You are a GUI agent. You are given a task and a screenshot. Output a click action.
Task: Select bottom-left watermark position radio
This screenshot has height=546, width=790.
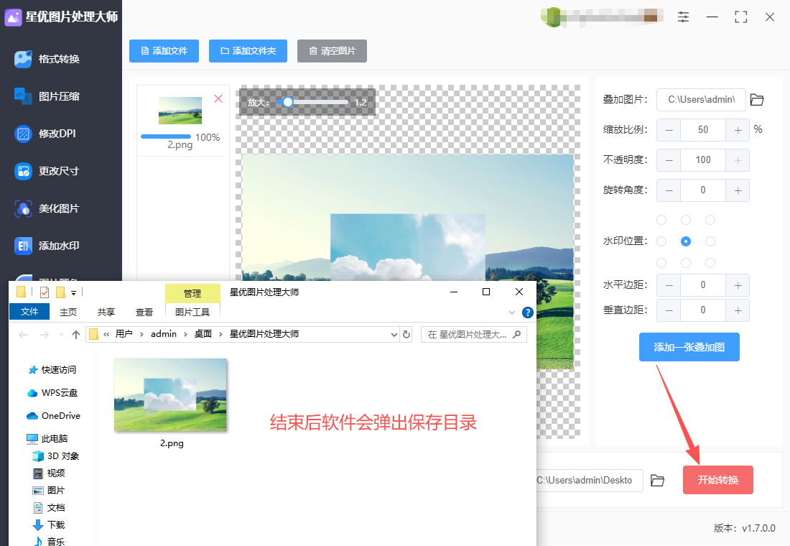[661, 263]
